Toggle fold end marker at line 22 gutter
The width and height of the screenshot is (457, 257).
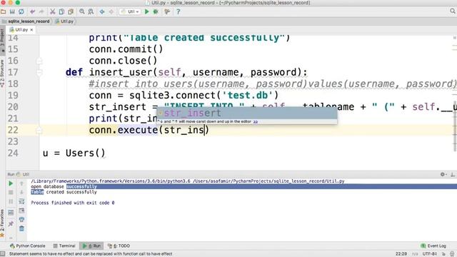pyautogui.click(x=39, y=130)
